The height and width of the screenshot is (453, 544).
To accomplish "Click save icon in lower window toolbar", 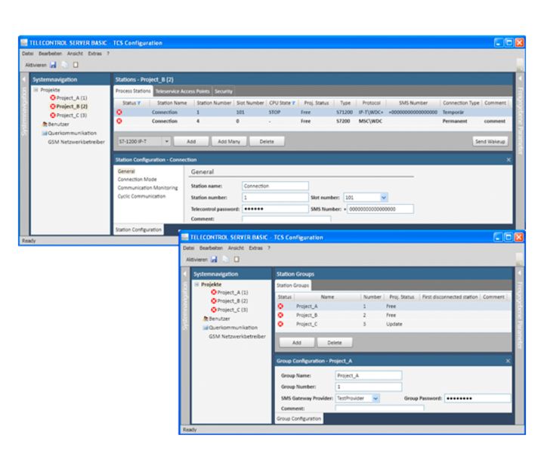I will [x=214, y=259].
